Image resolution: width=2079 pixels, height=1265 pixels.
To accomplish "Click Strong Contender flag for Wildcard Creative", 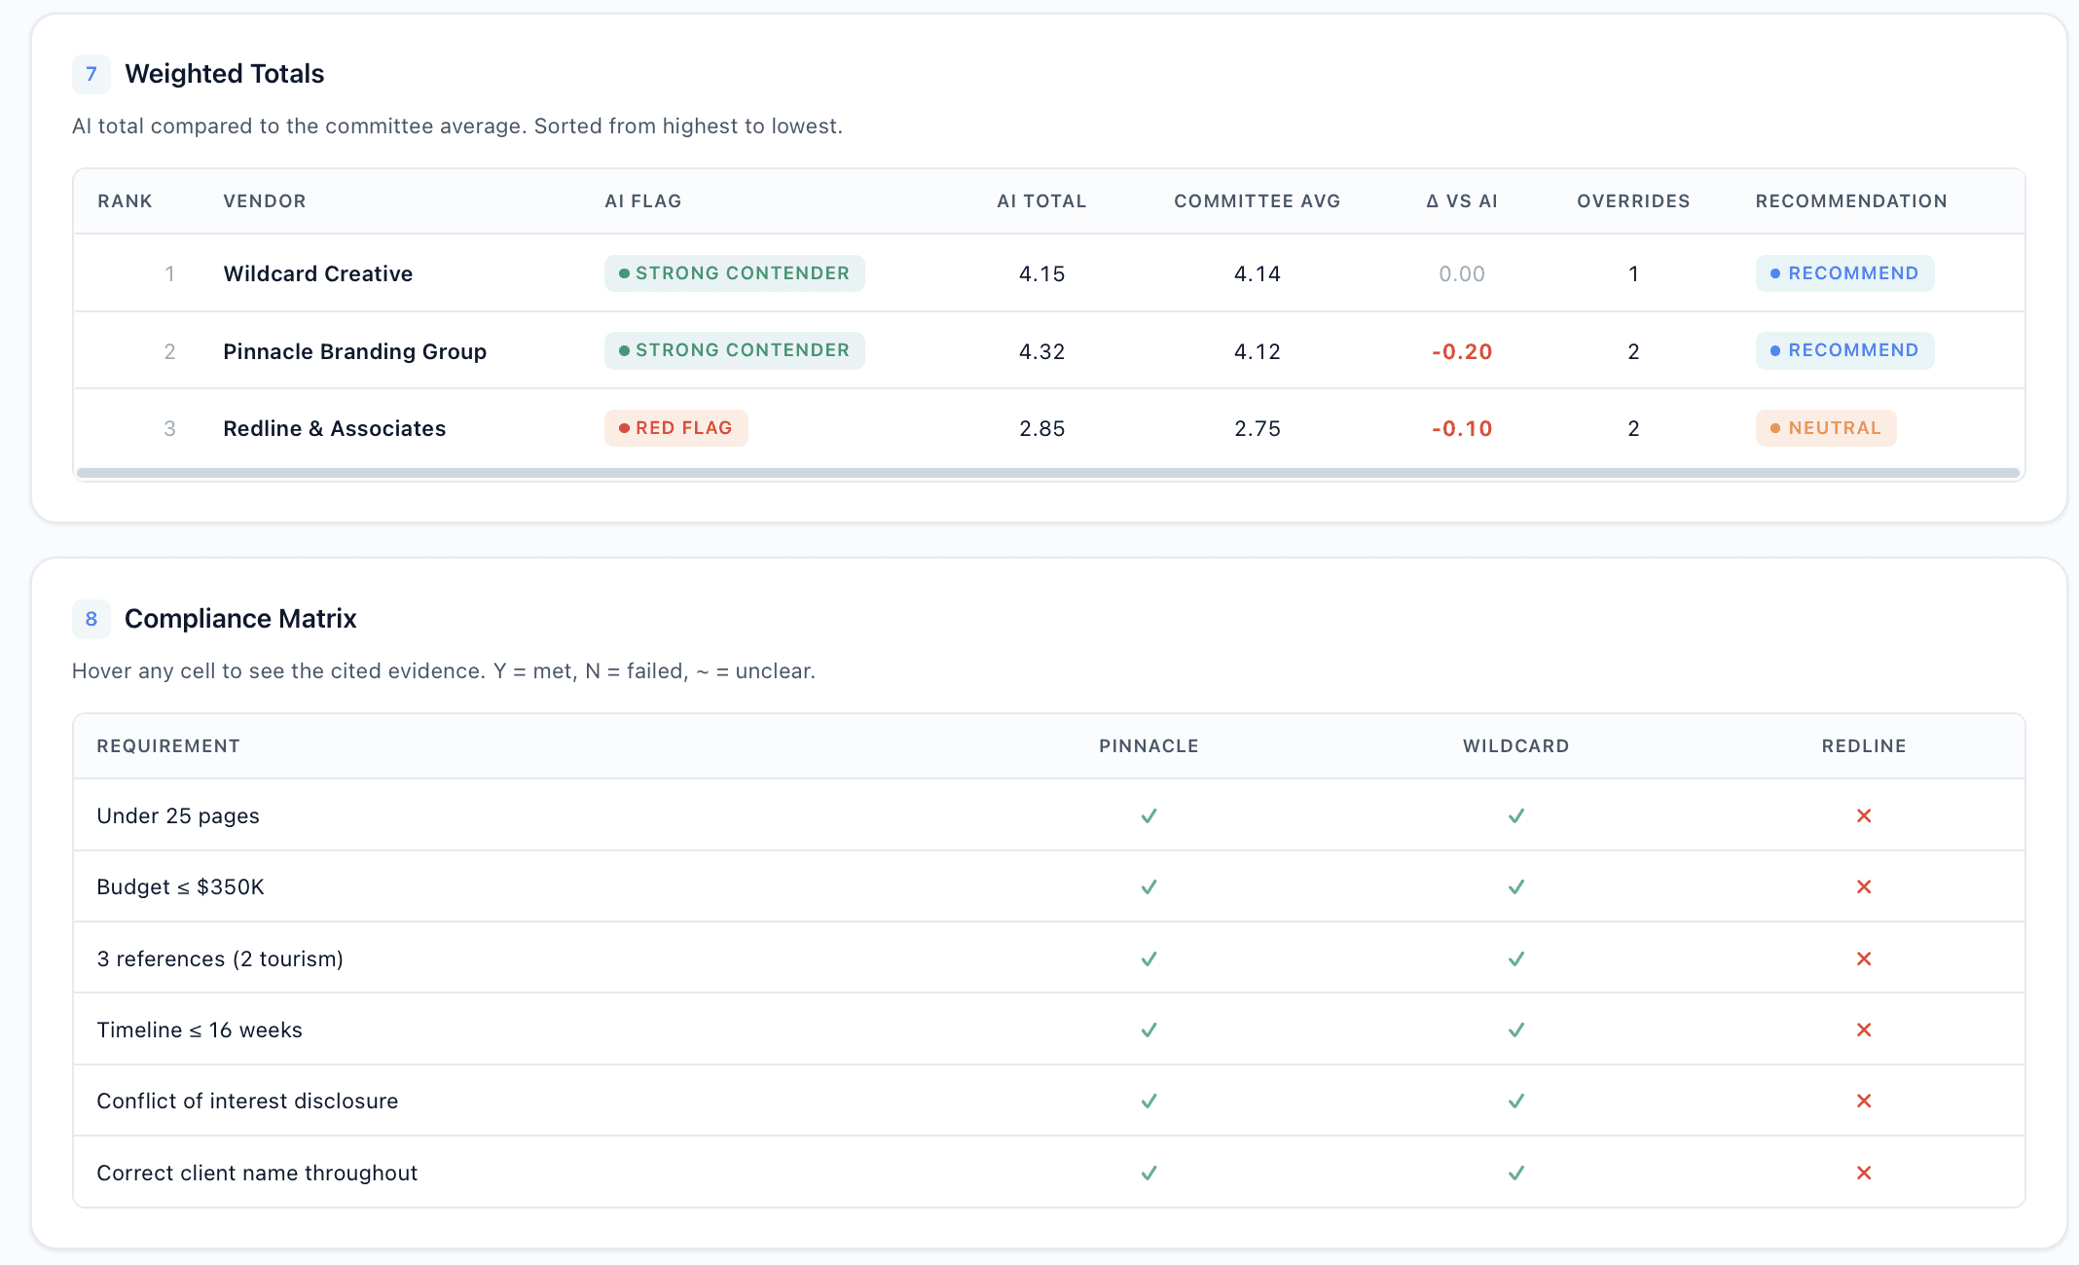I will (734, 273).
